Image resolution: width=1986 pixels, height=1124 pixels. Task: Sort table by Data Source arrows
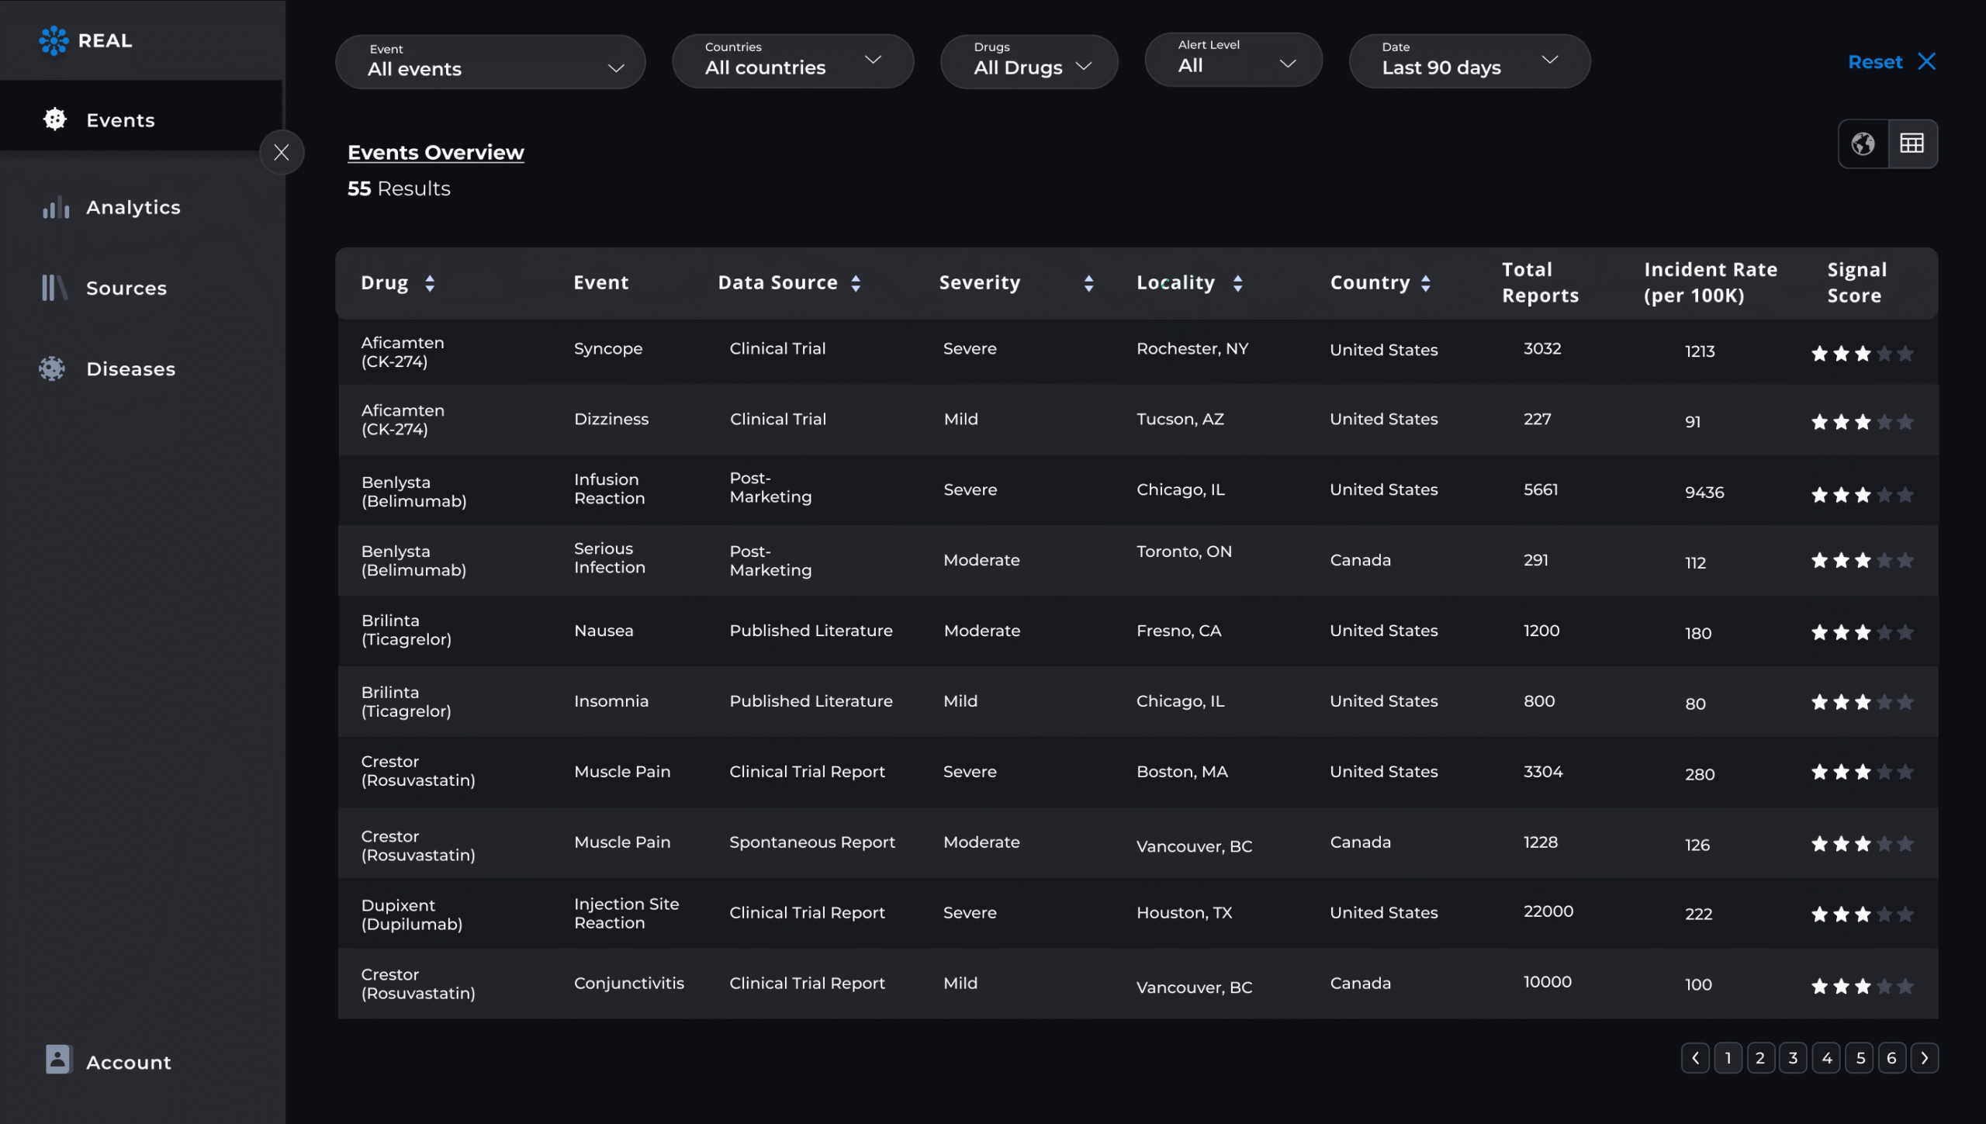856,283
